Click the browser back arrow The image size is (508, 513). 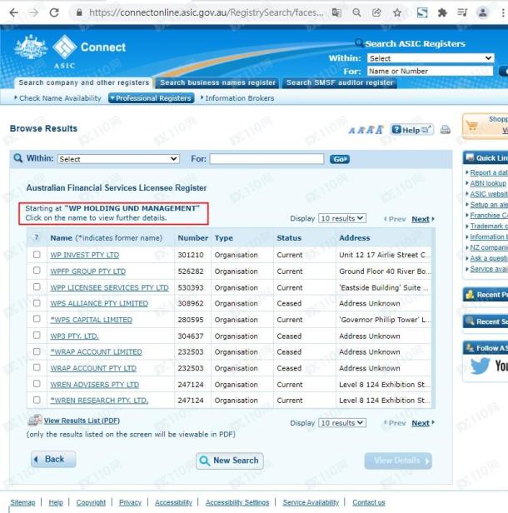coord(13,12)
